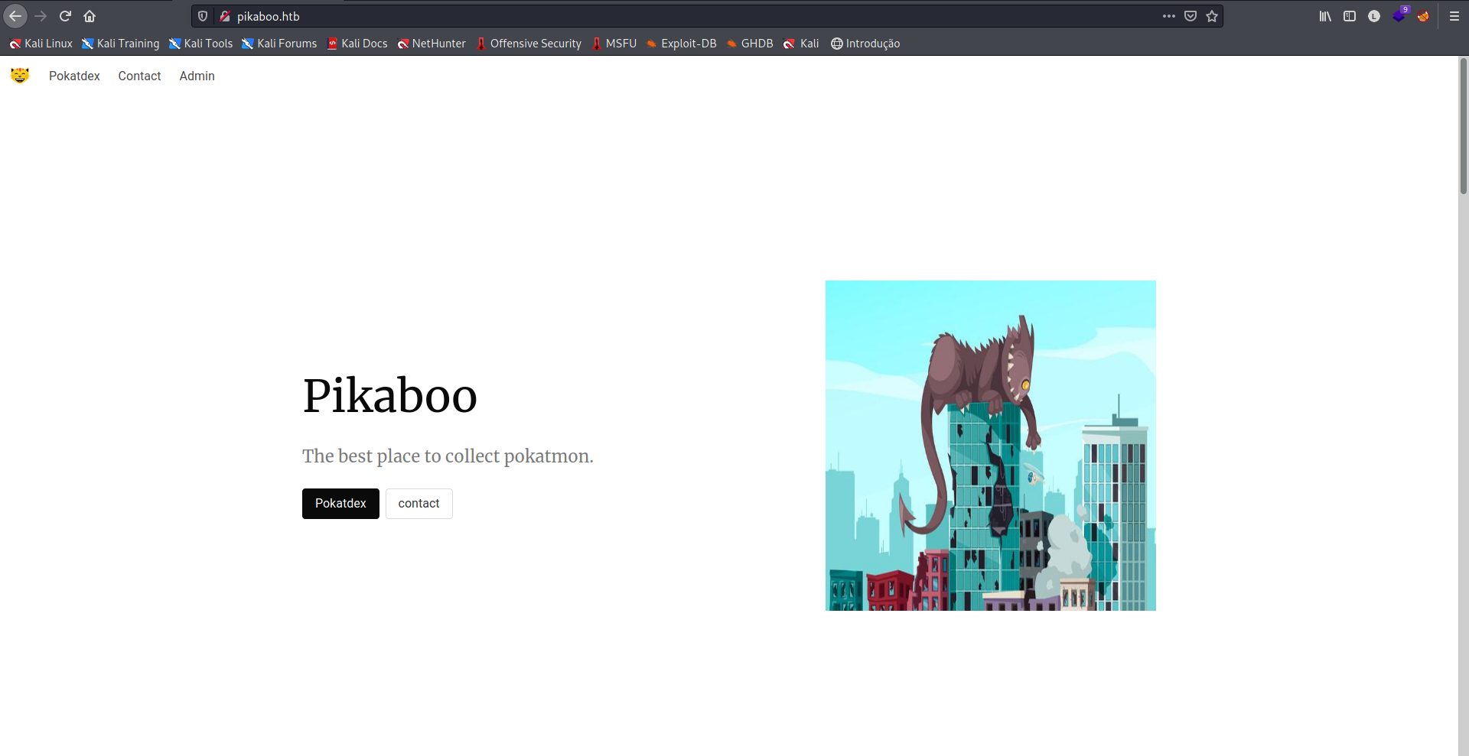Viewport: 1469px width, 756px height.
Task: Open the Exploit-DB bookmark
Action: pos(681,44)
